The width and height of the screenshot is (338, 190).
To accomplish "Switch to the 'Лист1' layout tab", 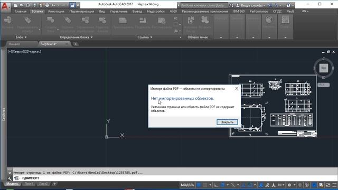I will pyautogui.click(x=29, y=184).
